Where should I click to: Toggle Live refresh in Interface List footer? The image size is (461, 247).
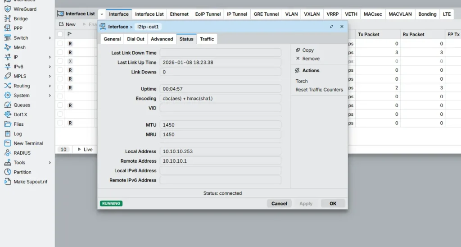85,149
